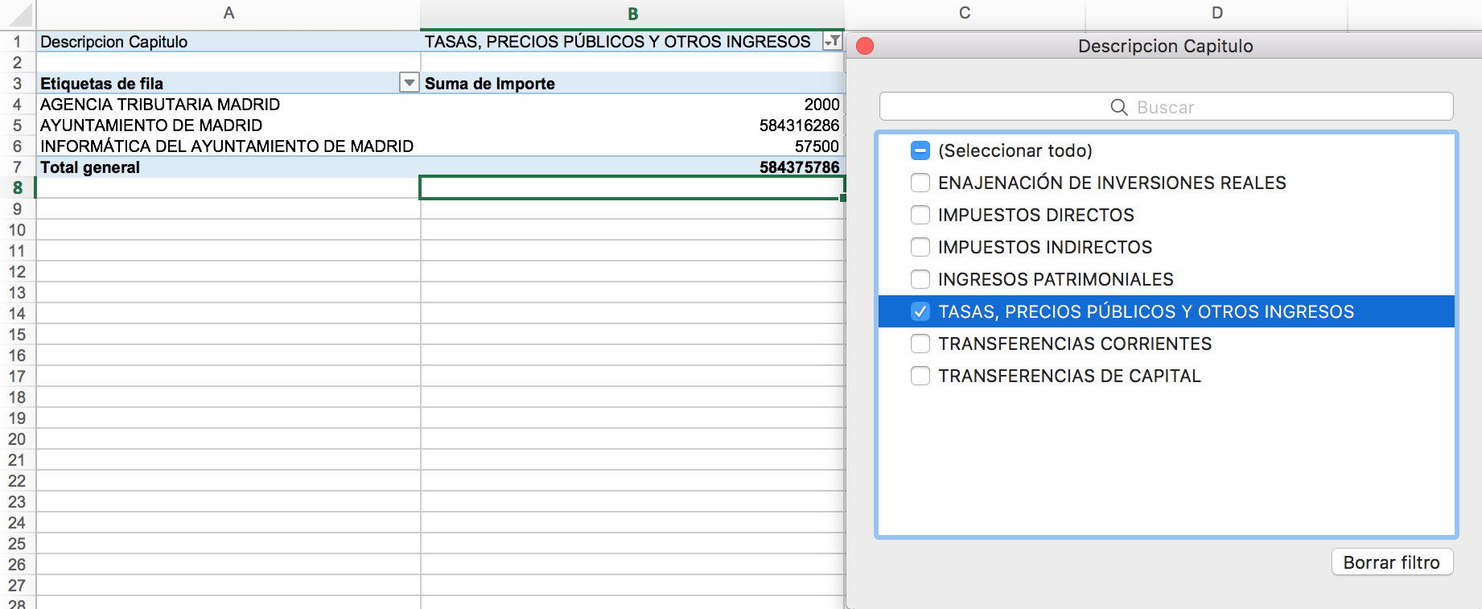Click the Suma de Importe header cell
Screen dimensions: 1482x609
pyautogui.click(x=632, y=84)
